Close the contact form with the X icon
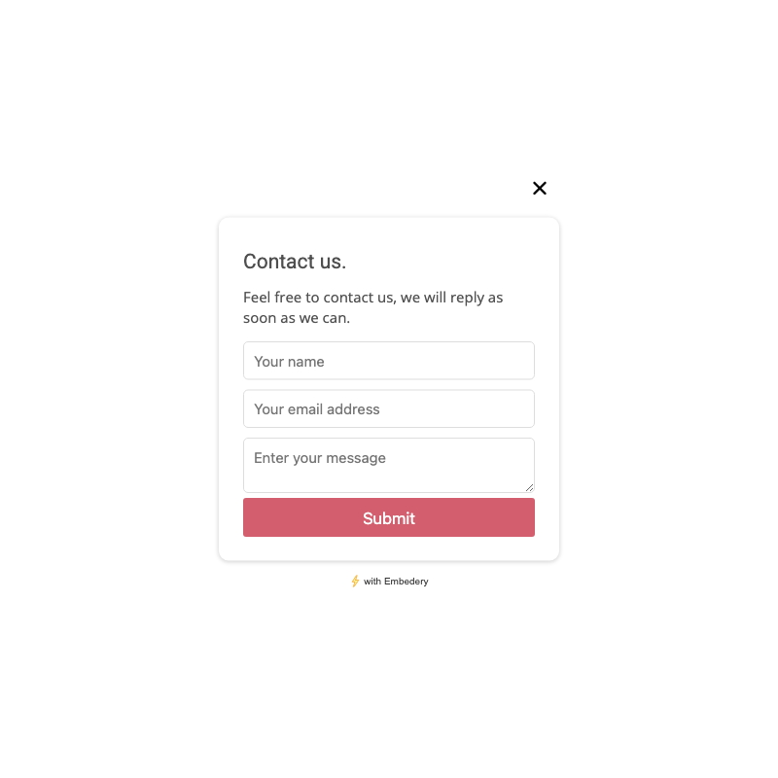 point(540,188)
